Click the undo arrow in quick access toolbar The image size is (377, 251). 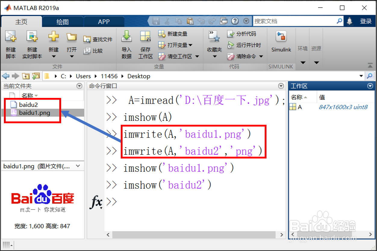pyautogui.click(x=201, y=21)
